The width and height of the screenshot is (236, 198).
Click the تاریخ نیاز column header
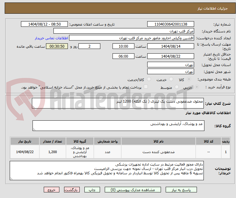point(25,141)
